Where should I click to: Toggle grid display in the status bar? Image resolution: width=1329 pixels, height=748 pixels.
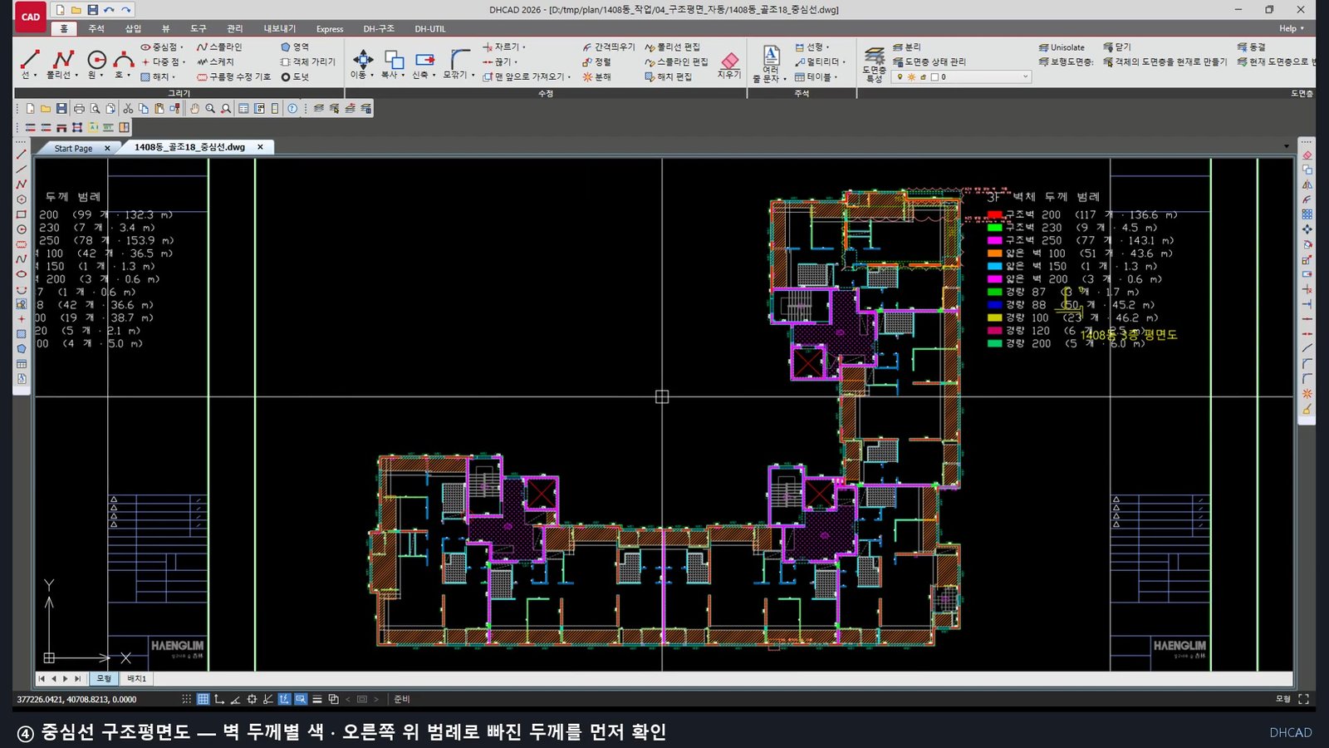[203, 699]
